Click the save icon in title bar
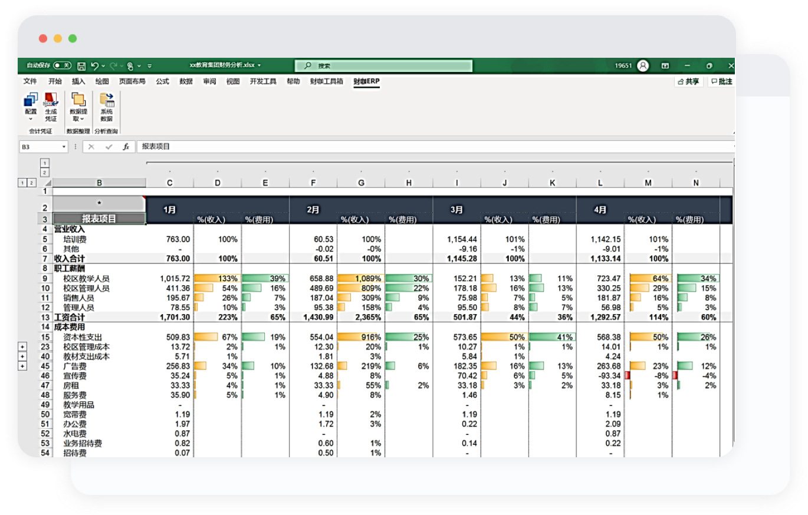808x515 pixels. tap(81, 66)
